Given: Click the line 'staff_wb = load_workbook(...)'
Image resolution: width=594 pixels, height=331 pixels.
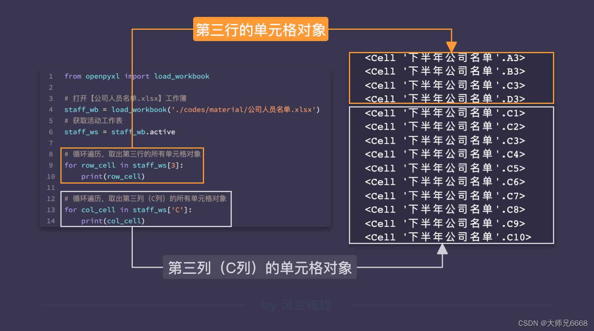Looking at the screenshot, I should pos(192,110).
